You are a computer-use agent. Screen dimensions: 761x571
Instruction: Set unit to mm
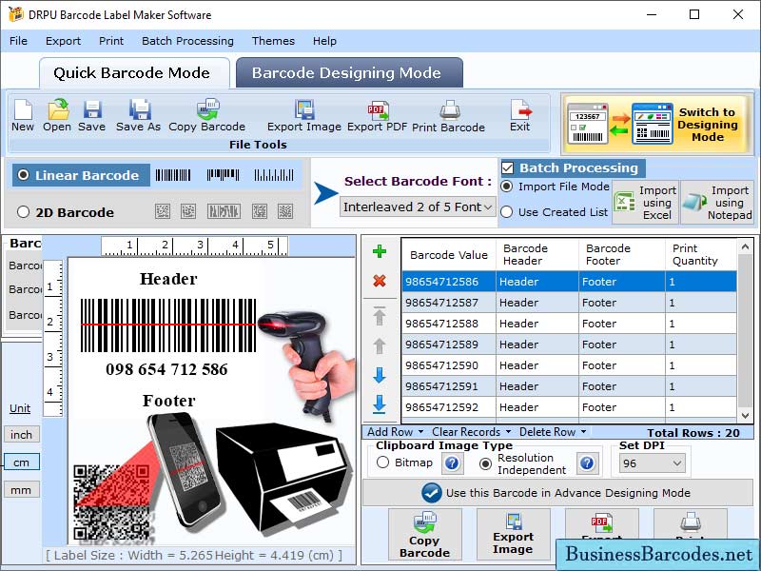pos(21,490)
